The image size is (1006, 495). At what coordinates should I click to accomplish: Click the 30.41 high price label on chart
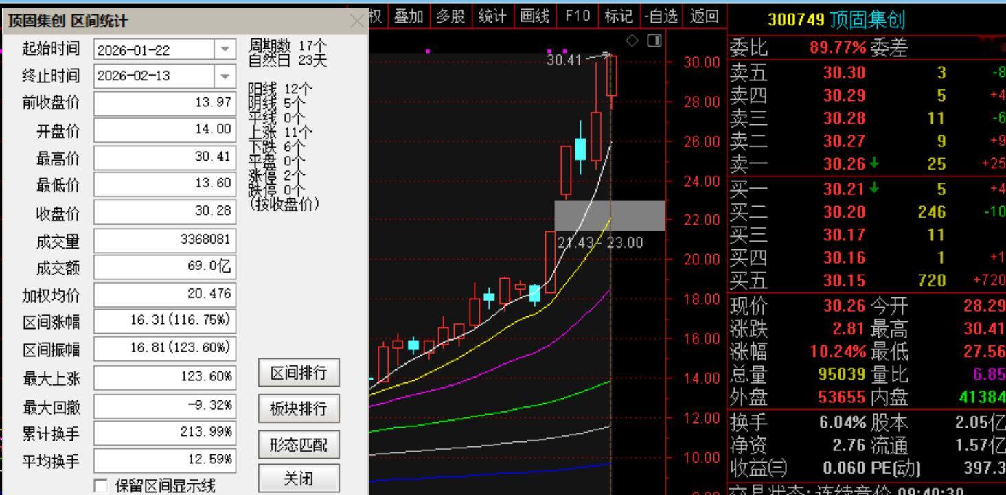pyautogui.click(x=564, y=60)
